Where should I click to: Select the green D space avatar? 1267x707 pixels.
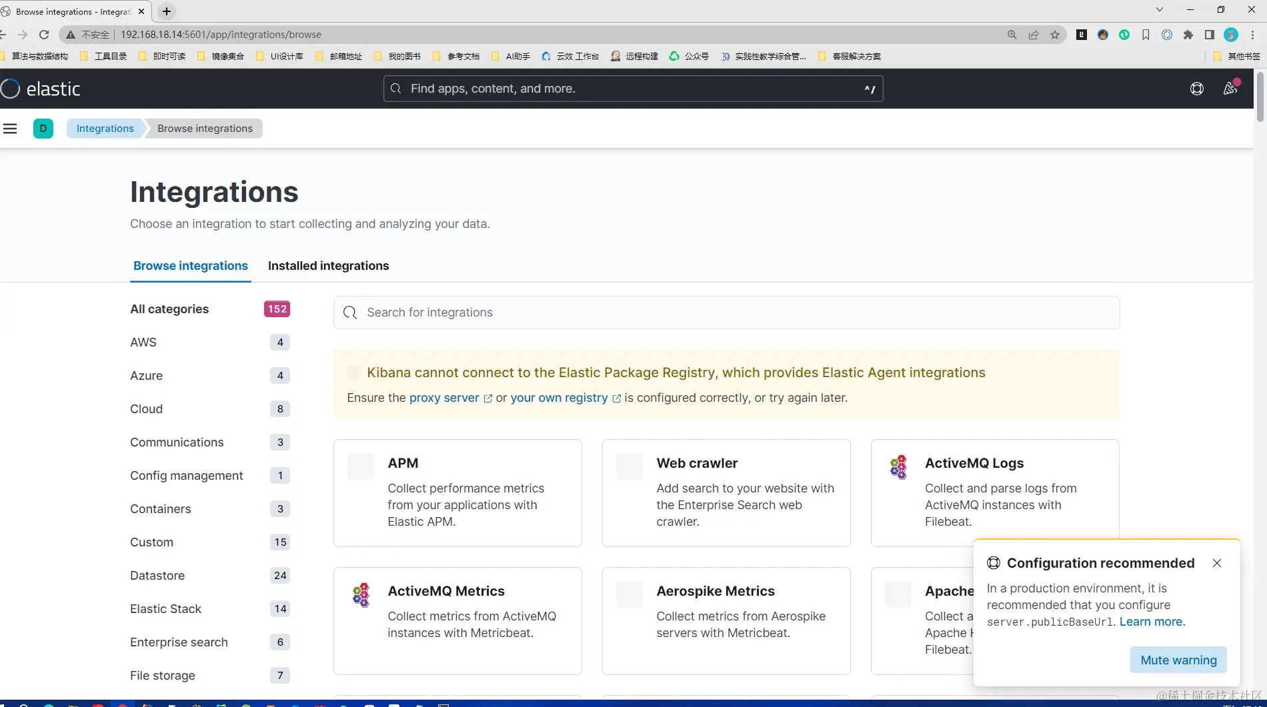point(43,129)
